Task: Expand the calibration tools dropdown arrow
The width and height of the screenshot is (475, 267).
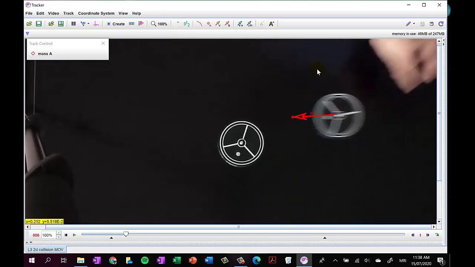Action: click(88, 24)
